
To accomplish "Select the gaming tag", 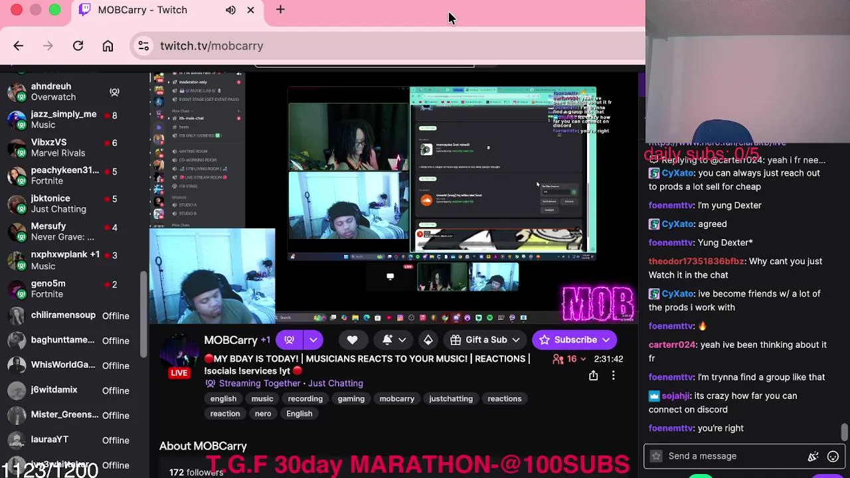I will click(x=351, y=399).
